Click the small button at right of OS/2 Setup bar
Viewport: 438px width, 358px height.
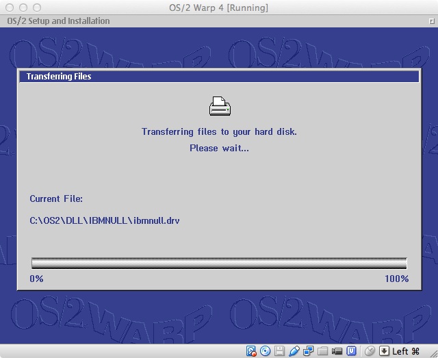click(x=432, y=21)
